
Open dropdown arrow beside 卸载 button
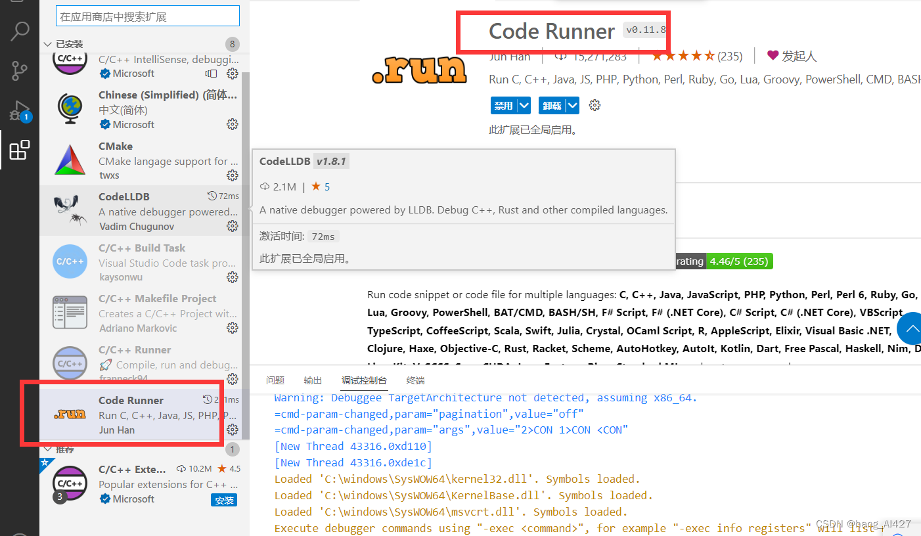tap(572, 105)
